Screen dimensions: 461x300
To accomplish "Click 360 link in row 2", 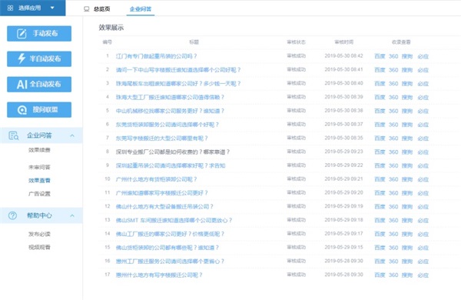I will pos(393,70).
